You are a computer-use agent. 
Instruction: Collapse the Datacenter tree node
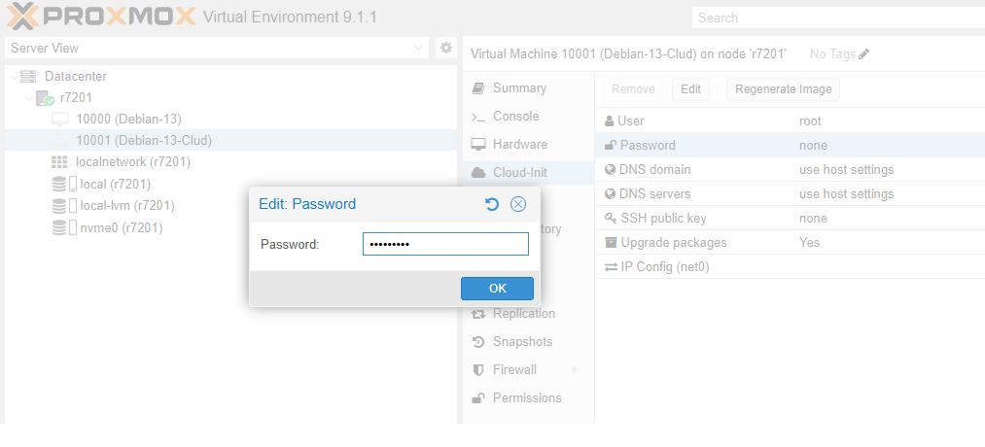[13, 76]
